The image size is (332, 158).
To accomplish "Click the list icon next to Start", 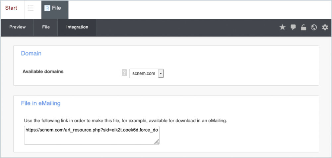I will coord(31,8).
